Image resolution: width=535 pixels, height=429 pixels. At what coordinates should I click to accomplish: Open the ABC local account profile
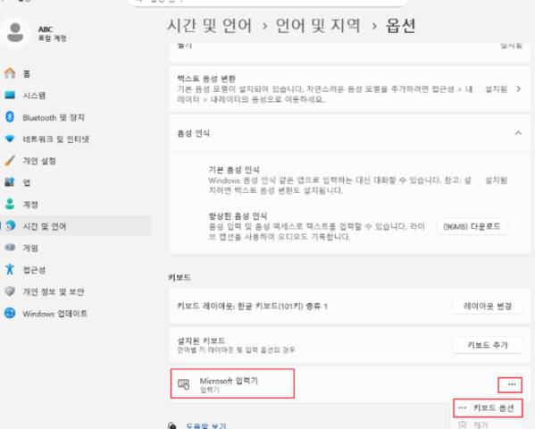click(35, 33)
